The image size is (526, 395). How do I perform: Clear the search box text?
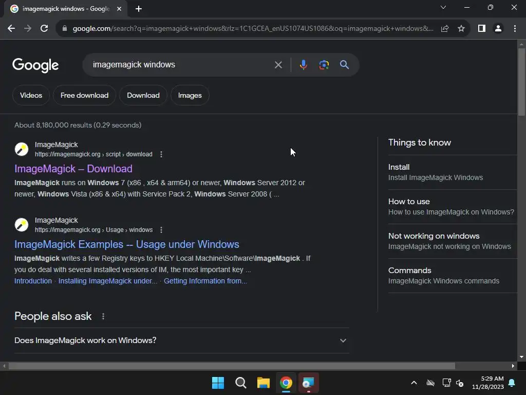278,65
